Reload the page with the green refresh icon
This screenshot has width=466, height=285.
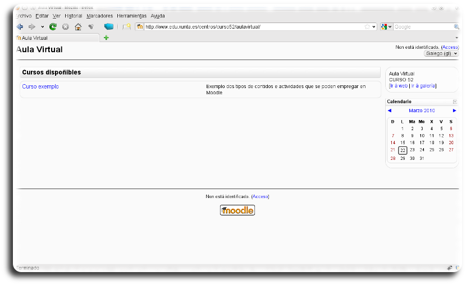pos(53,26)
